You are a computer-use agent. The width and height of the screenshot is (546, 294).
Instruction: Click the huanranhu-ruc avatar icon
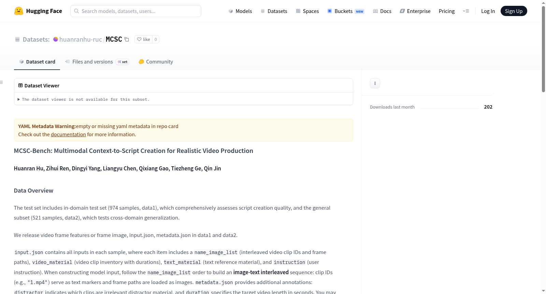(56, 39)
